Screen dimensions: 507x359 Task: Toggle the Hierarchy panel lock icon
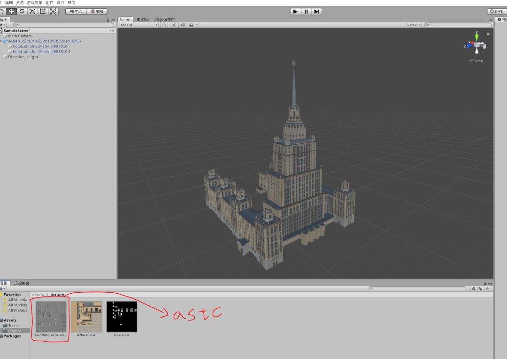[108, 20]
